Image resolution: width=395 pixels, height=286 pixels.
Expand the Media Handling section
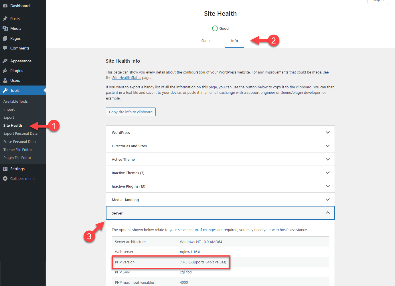220,200
